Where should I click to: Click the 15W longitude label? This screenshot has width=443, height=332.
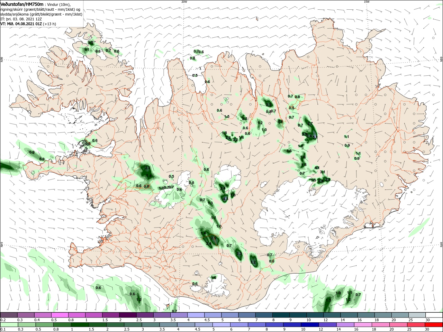point(367,2)
